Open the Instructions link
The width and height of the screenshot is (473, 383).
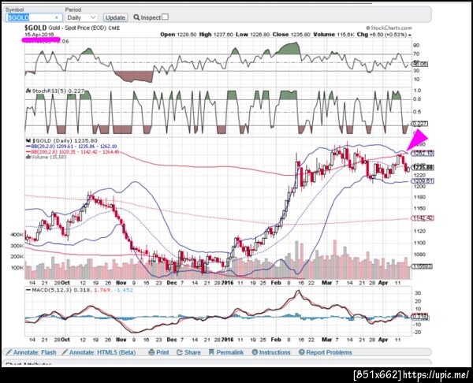tap(274, 352)
